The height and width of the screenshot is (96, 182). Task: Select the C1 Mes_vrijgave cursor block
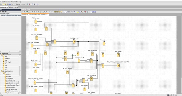point(104,43)
